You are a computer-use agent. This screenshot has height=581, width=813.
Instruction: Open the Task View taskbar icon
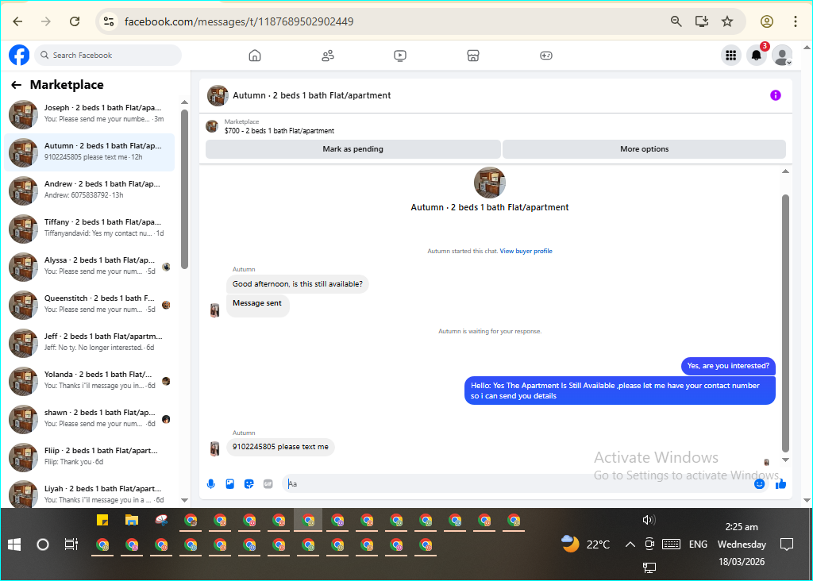coord(71,544)
